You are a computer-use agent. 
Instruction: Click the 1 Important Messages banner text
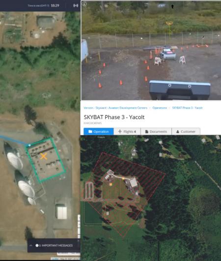point(56,245)
